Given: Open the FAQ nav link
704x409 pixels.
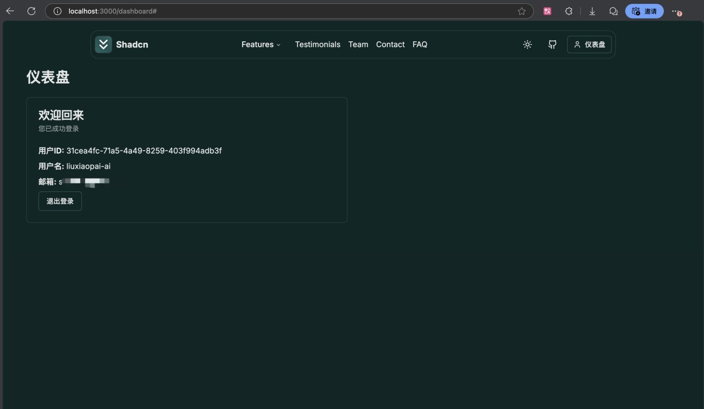Looking at the screenshot, I should coord(420,45).
